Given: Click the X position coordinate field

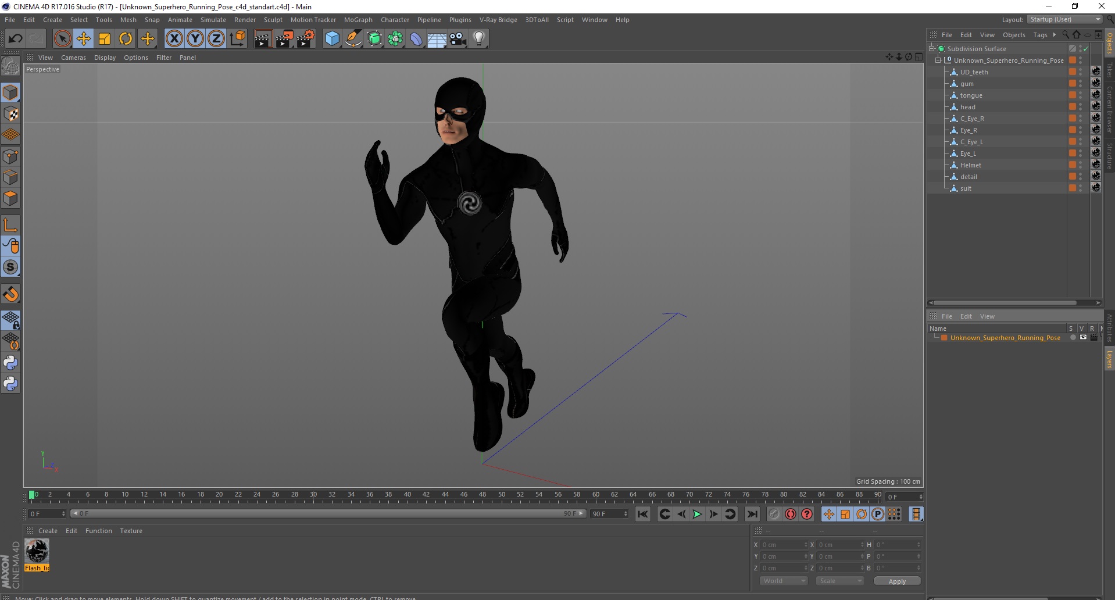Looking at the screenshot, I should click(x=784, y=545).
